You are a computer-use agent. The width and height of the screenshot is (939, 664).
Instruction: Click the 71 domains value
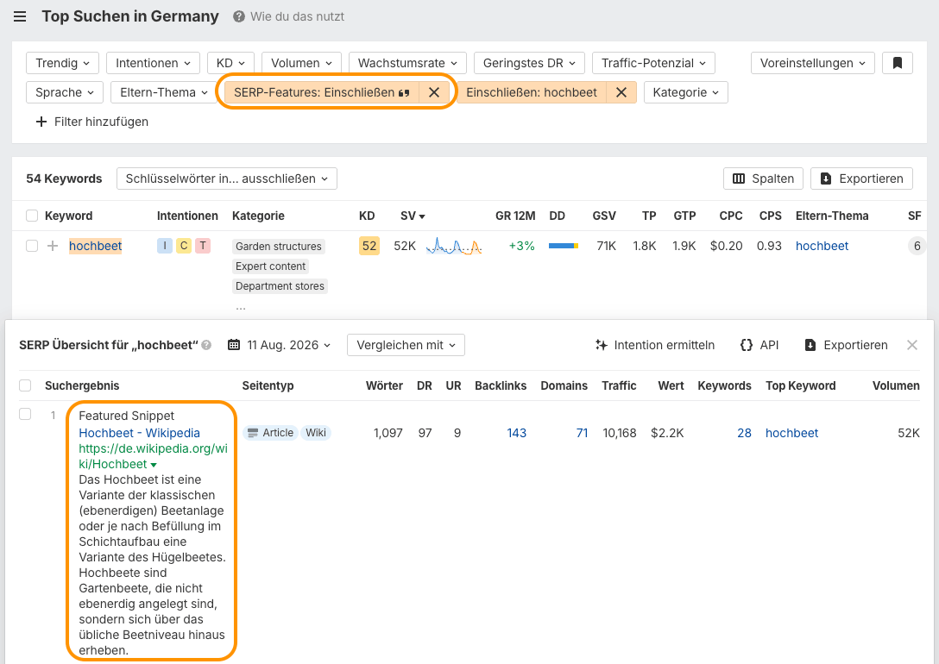pos(582,433)
